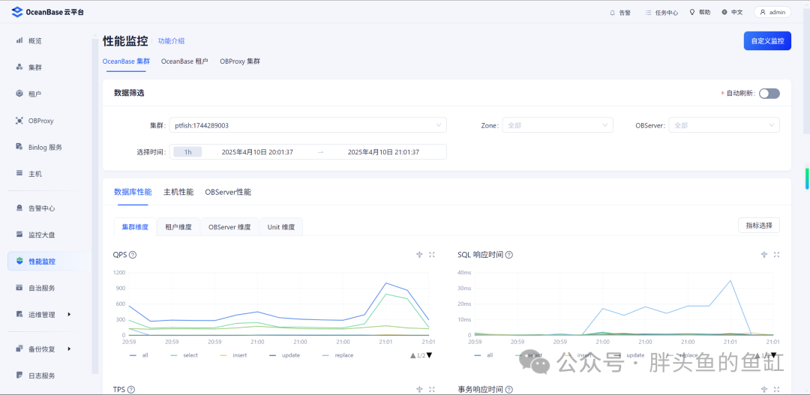Click the QPS chart drill-down icon
The image size is (810, 395).
point(419,255)
